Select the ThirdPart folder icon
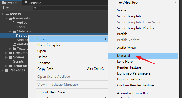Image resolution: width=182 pixels, height=98 pixels. [x=10, y=66]
